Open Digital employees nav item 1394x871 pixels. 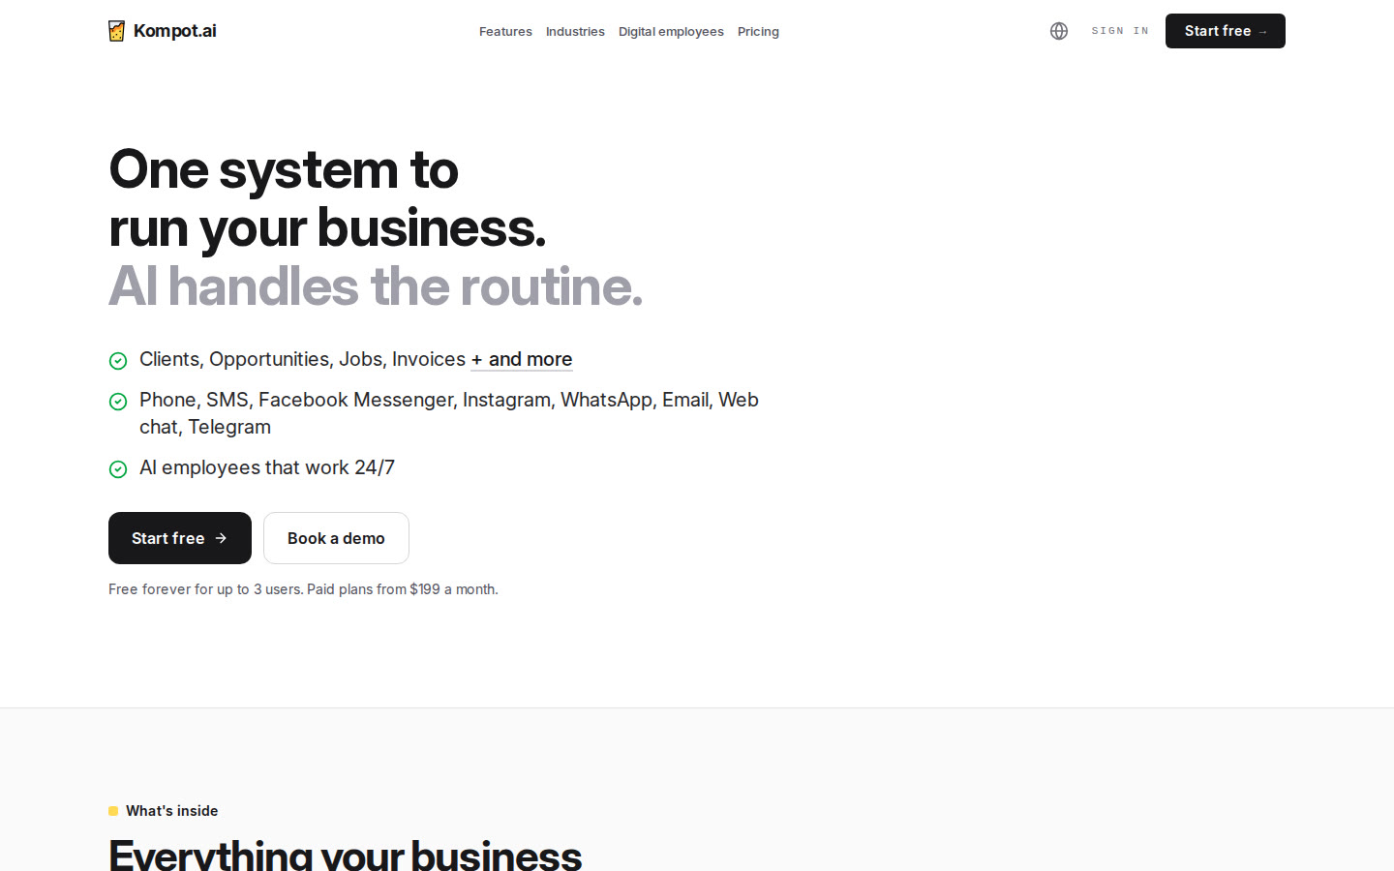(x=671, y=32)
